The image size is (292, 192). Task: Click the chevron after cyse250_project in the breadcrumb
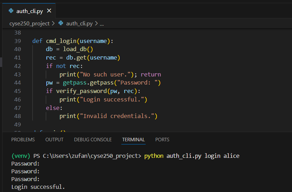53,24
